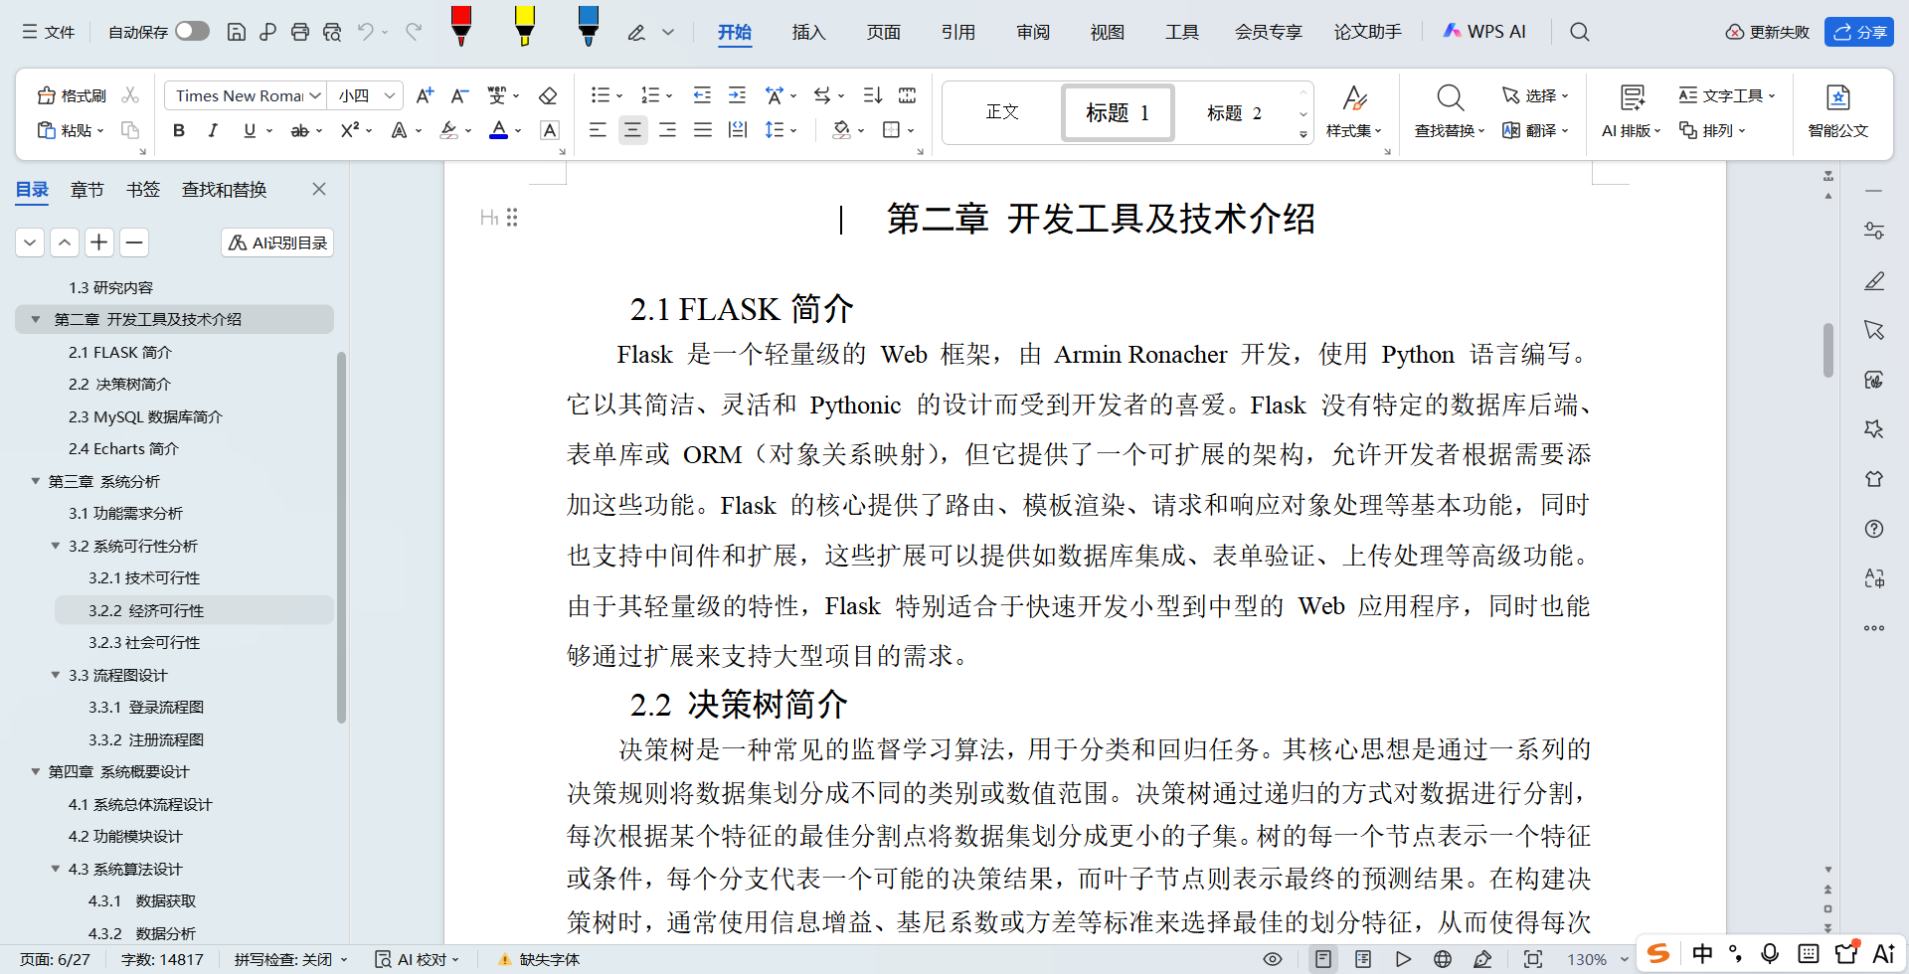The height and width of the screenshot is (974, 1909).
Task: Apply the 标题 2 style
Action: click(1234, 112)
